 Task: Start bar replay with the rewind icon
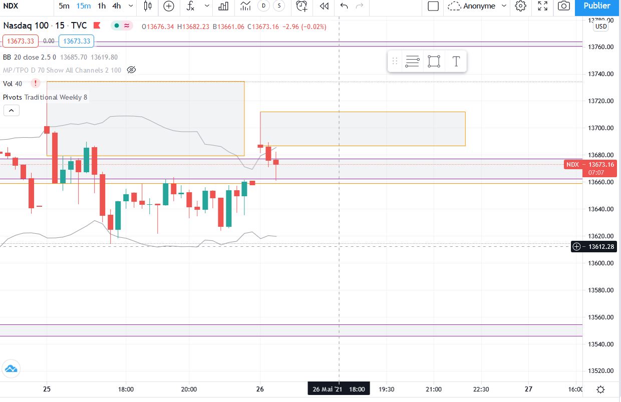point(325,6)
